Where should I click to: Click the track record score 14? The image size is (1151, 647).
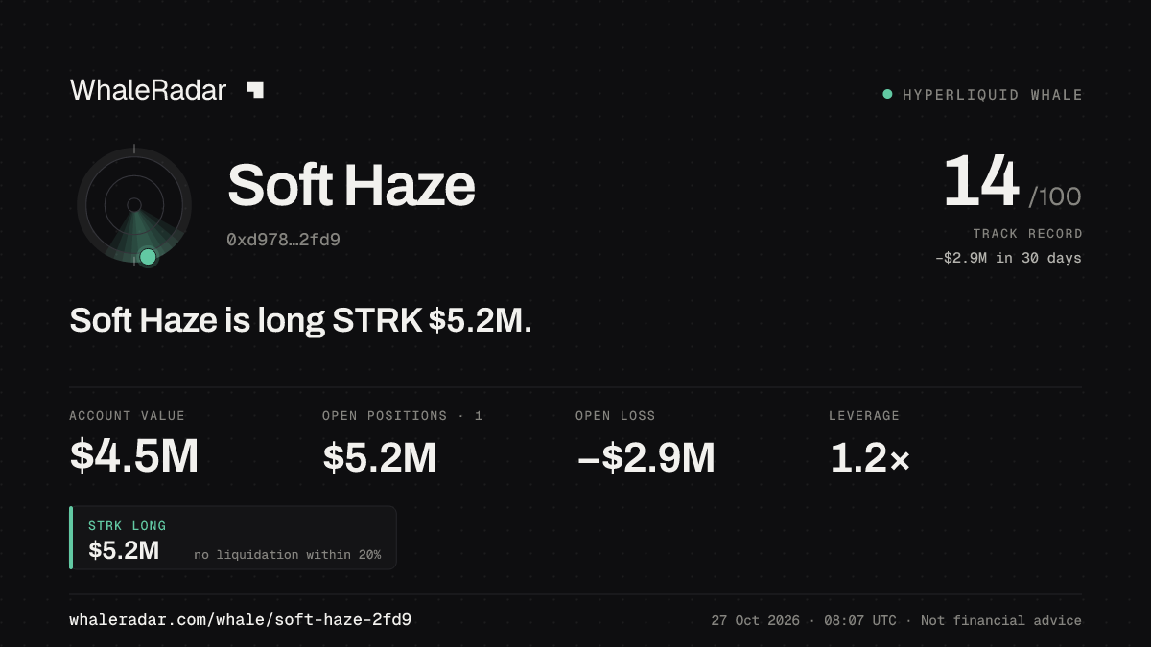pyautogui.click(x=981, y=182)
